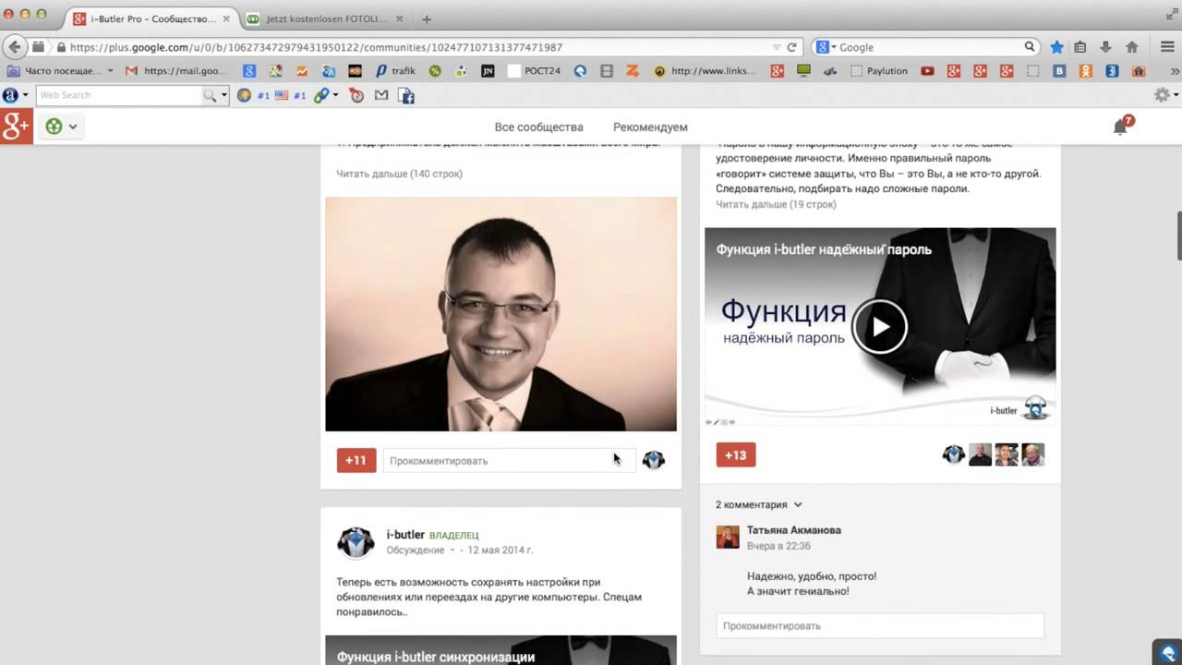Viewport: 1182px width, 665px height.
Task: Expand Читать дальше (140 строк)
Action: pos(399,174)
